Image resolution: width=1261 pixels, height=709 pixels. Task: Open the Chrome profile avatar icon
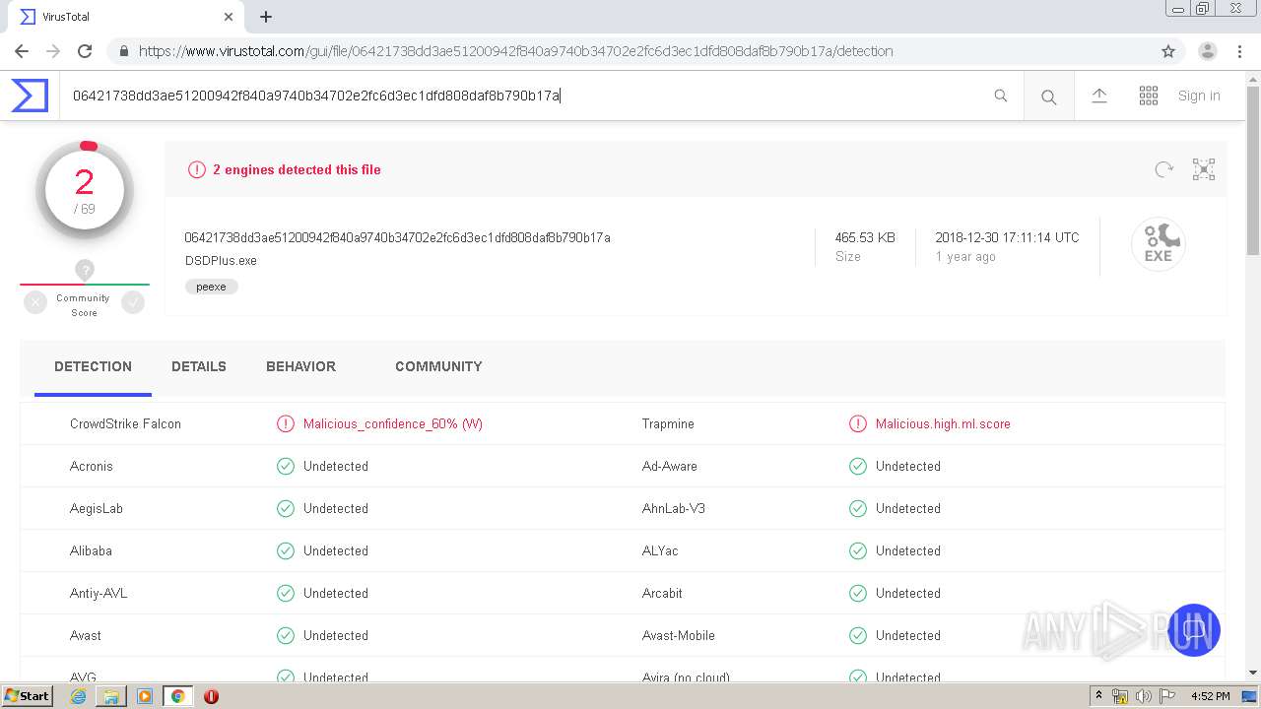pyautogui.click(x=1208, y=51)
